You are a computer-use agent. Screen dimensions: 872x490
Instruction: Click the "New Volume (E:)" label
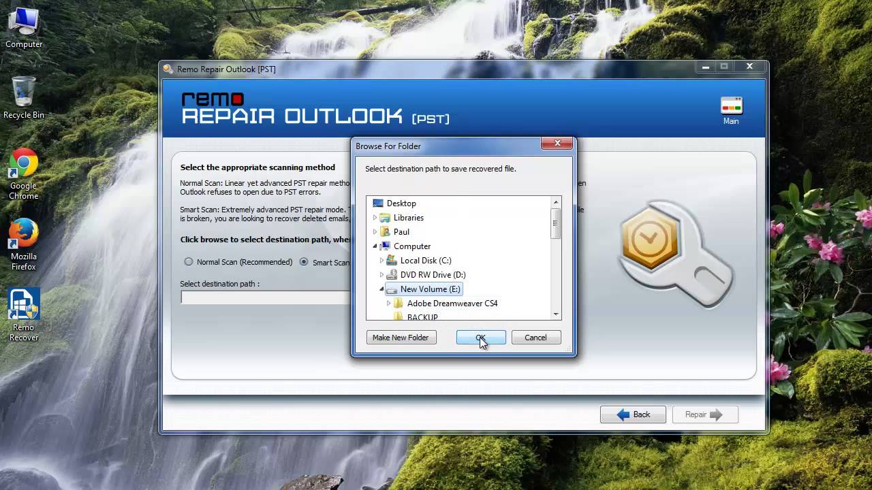click(x=431, y=289)
